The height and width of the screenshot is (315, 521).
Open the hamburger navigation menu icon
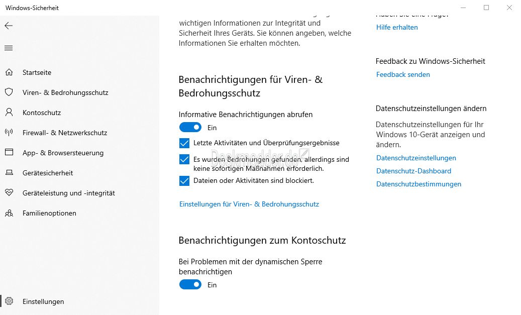pos(9,48)
